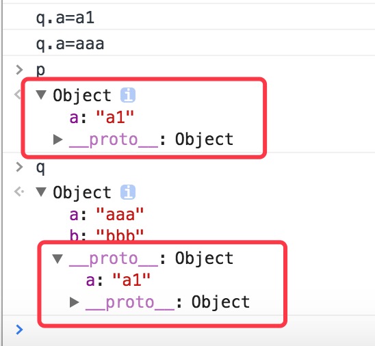Click the a: "aaa" property in q
This screenshot has width=375, height=346.
coord(107,214)
